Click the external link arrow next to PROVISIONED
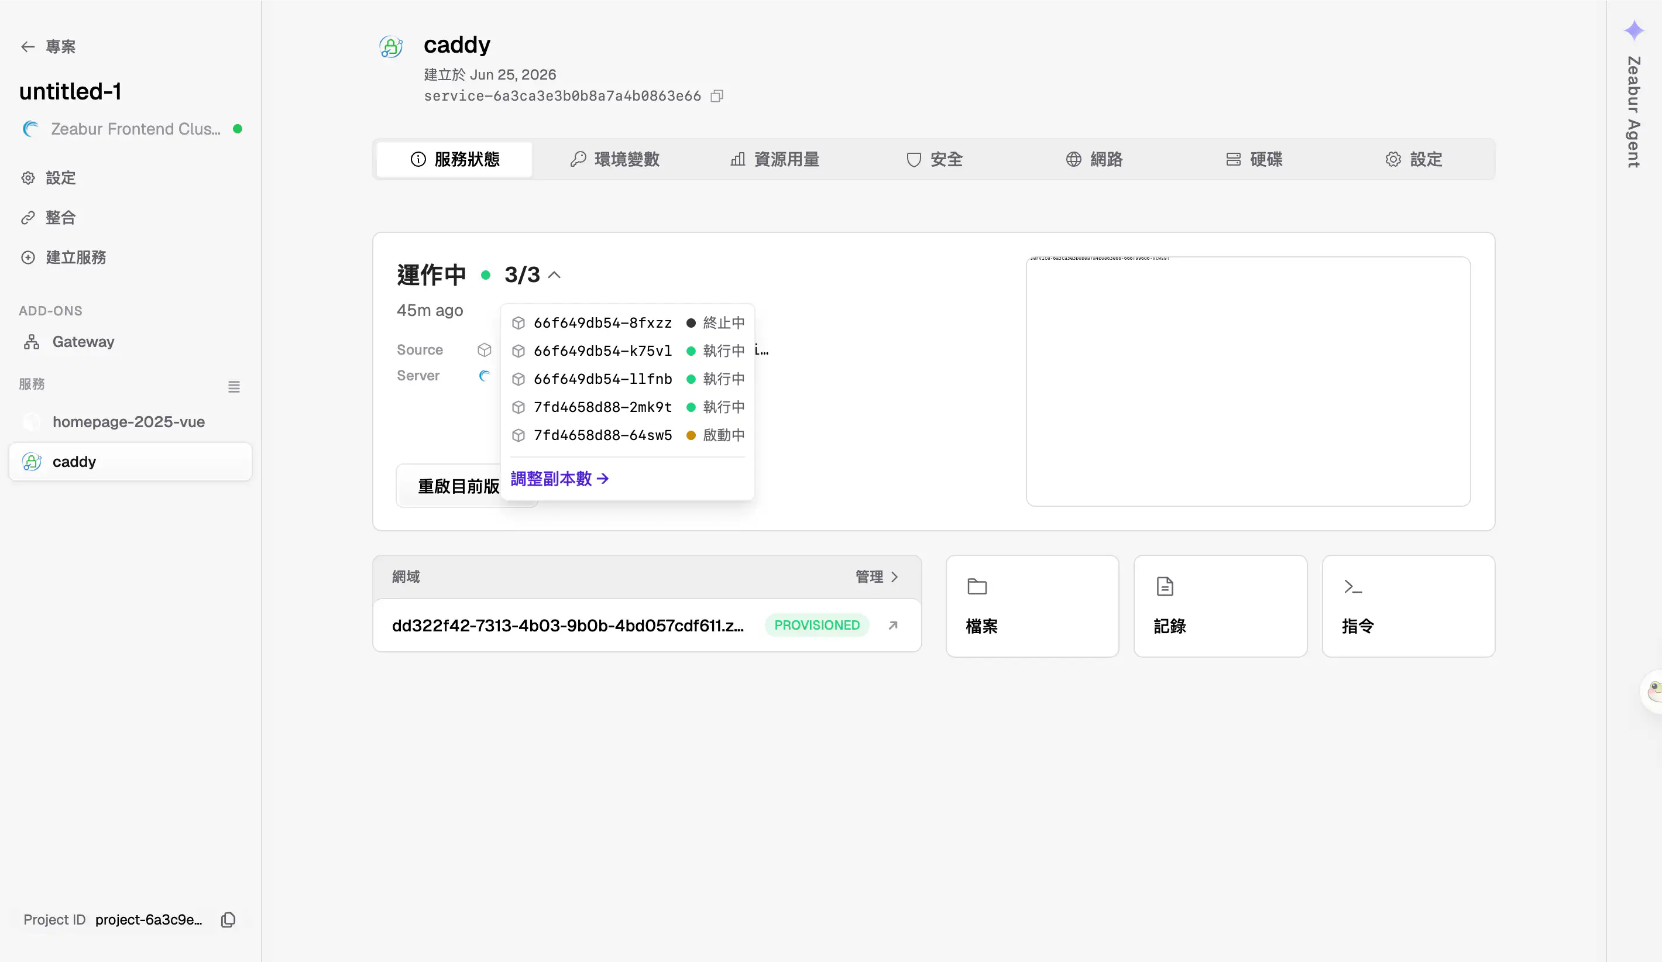 (893, 625)
